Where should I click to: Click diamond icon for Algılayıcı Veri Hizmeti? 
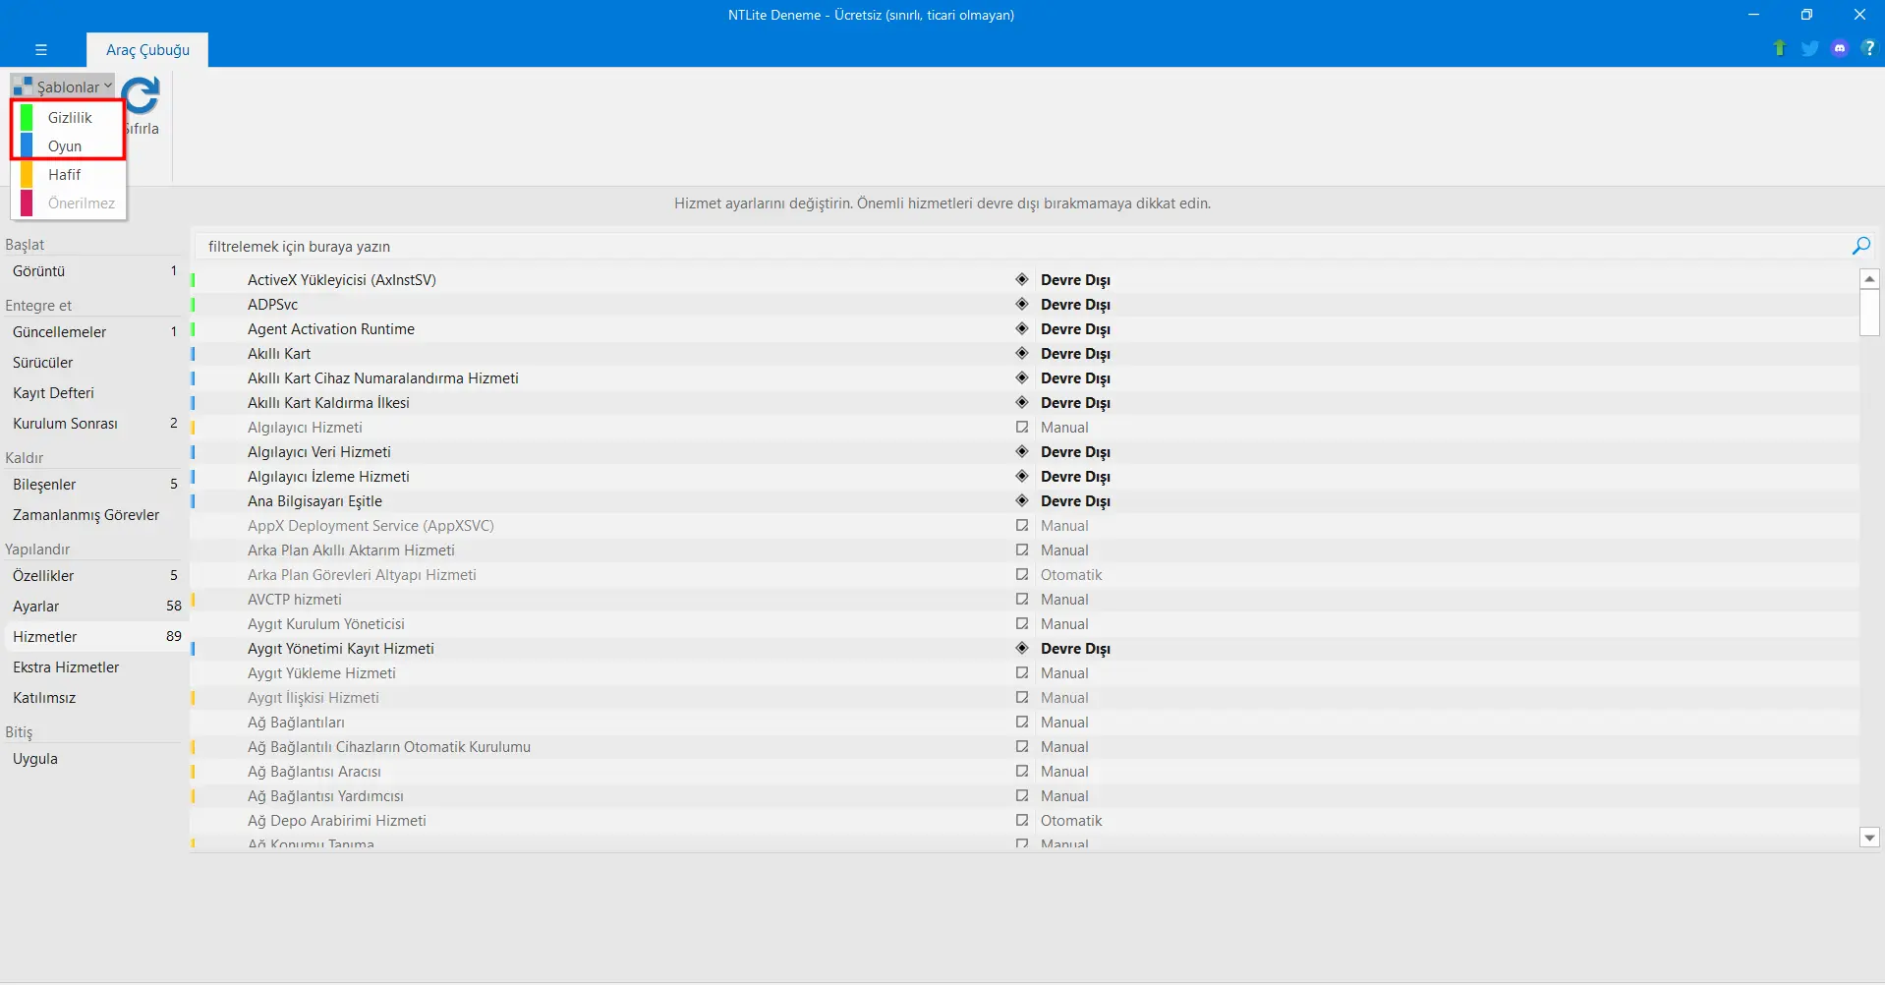[1022, 451]
